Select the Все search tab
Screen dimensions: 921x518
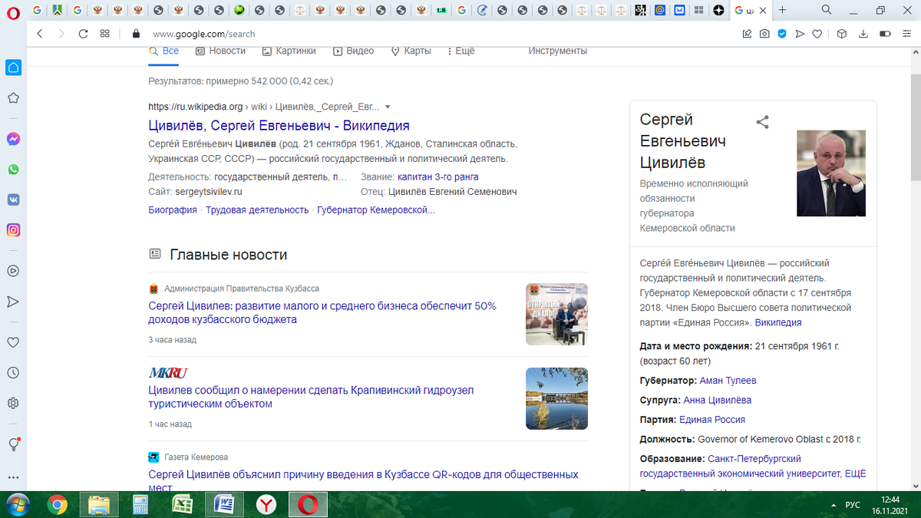click(163, 51)
